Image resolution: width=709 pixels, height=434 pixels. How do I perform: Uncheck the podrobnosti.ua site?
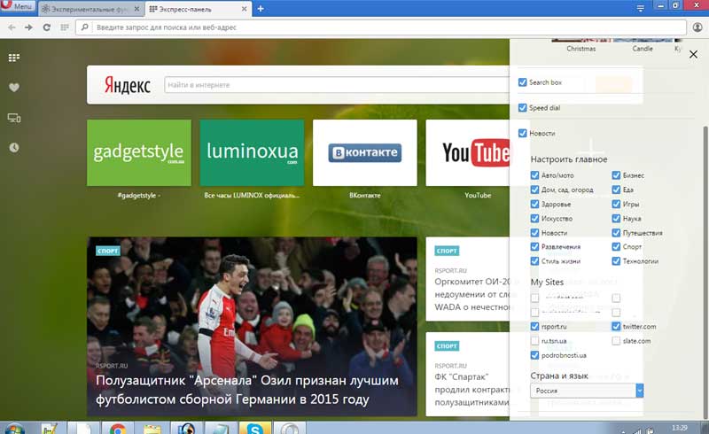pyautogui.click(x=535, y=355)
